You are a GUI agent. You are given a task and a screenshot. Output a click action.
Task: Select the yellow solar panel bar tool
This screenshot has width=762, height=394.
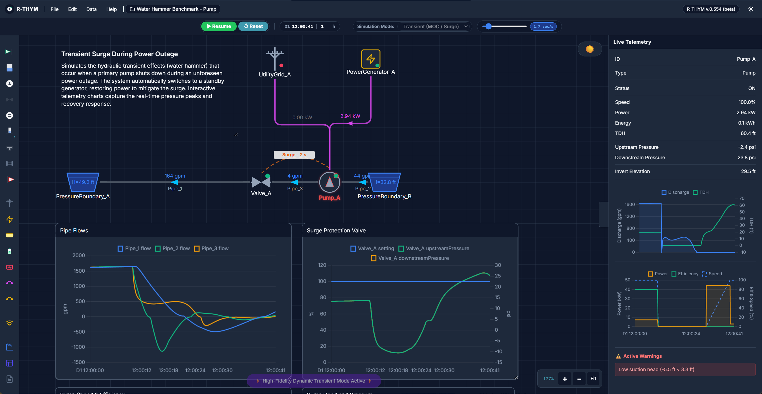10,235
